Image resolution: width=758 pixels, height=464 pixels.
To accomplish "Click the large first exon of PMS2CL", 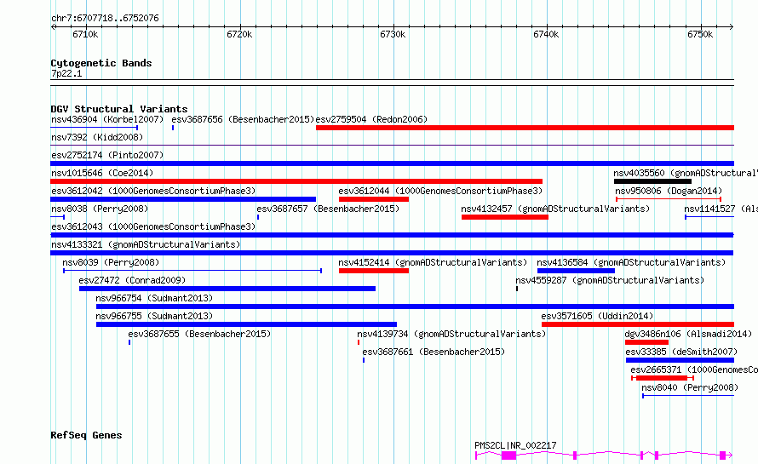I will [x=508, y=455].
